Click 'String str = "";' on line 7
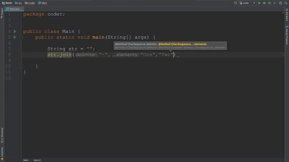Screen dimensions: 289x162 [71, 49]
